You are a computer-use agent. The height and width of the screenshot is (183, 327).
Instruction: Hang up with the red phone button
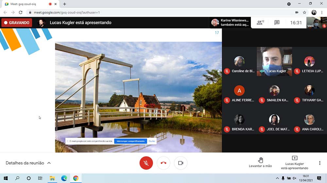click(x=163, y=163)
